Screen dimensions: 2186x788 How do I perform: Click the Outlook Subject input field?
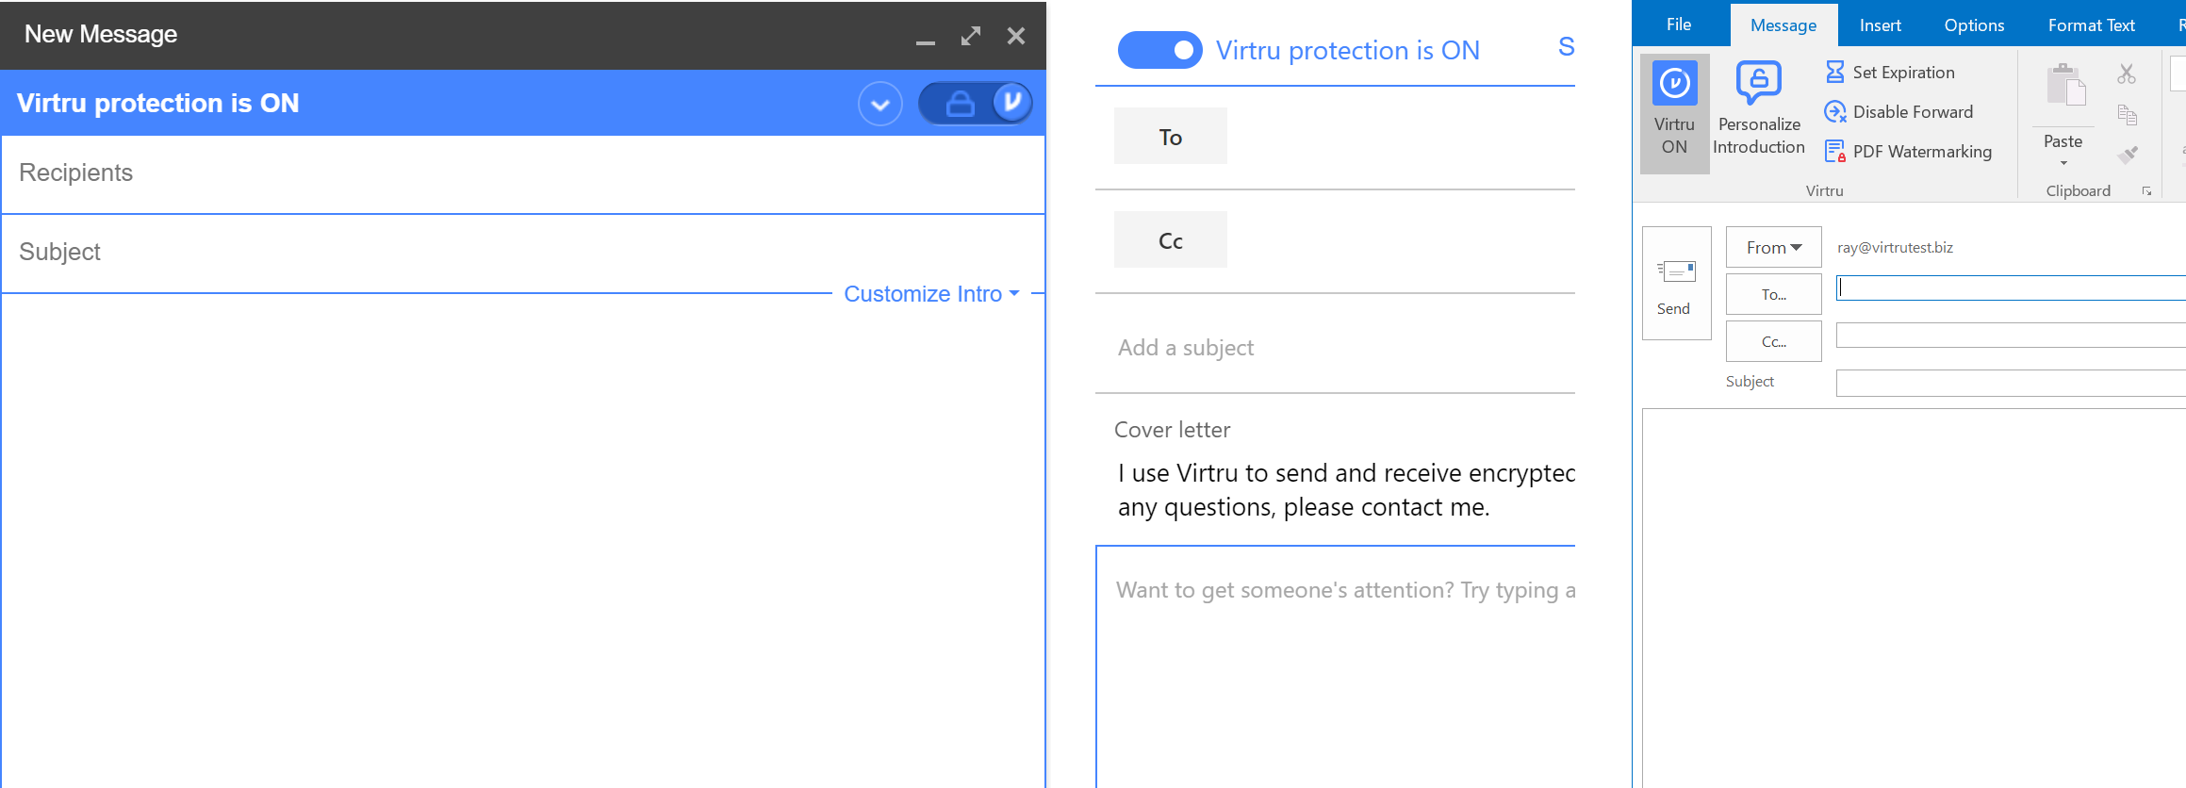click(x=2011, y=383)
